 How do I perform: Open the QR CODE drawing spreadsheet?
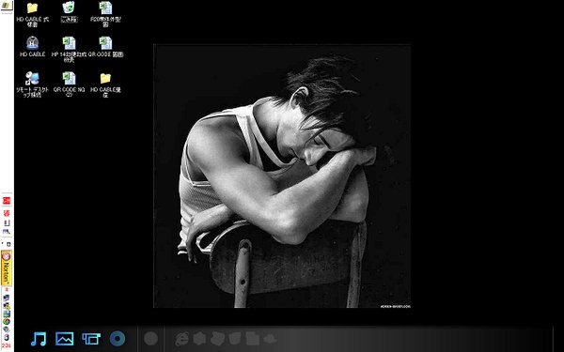105,47
